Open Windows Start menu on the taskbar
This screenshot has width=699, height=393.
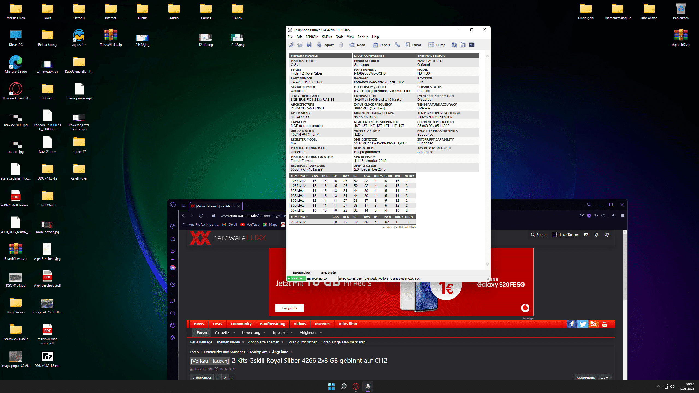point(331,386)
